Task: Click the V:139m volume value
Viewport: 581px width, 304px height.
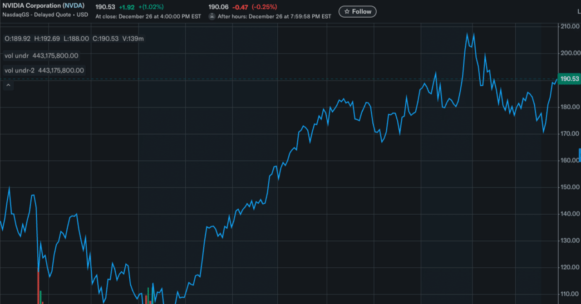Action: tap(133, 39)
